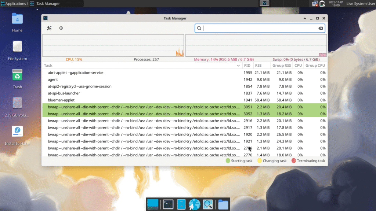Viewport: 376px width, 211px height.
Task: Click show desktop icon in dock
Action: (x=152, y=204)
